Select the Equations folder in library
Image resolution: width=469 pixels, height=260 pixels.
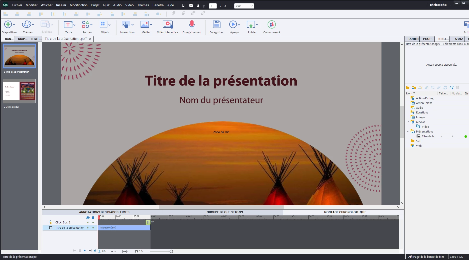coord(422,112)
